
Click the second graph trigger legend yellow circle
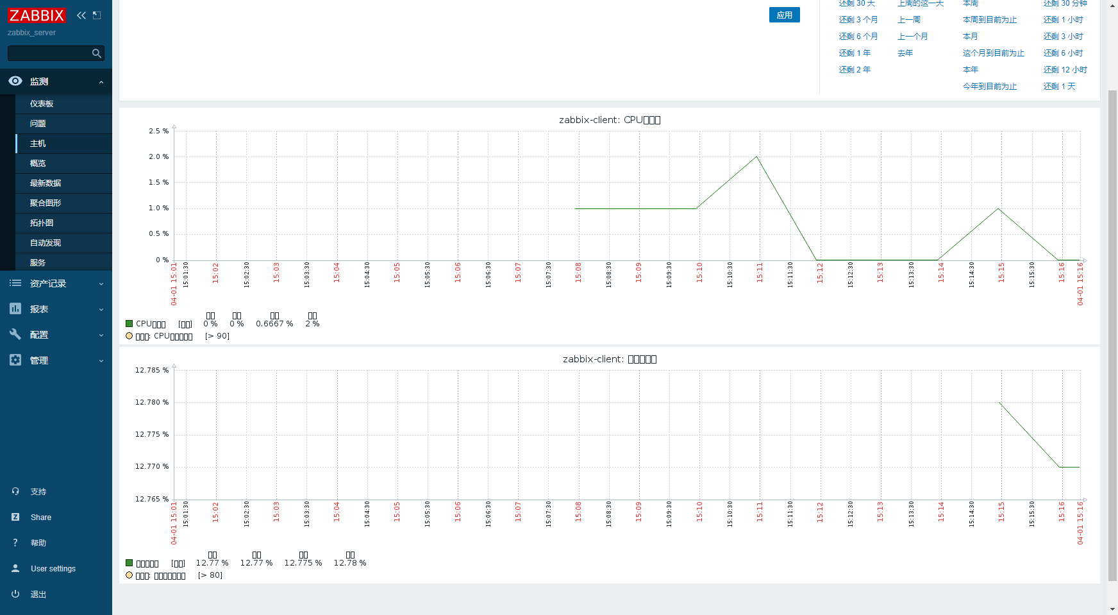[129, 575]
